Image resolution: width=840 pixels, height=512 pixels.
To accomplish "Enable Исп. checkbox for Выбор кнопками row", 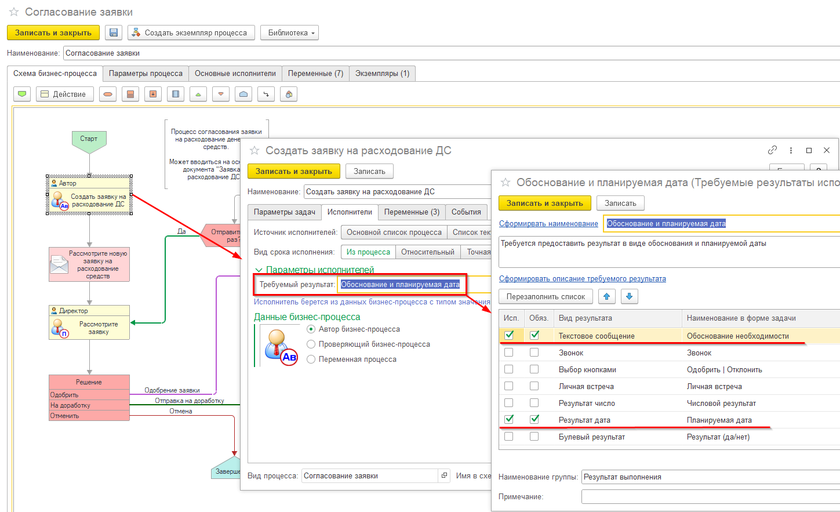I will [509, 369].
